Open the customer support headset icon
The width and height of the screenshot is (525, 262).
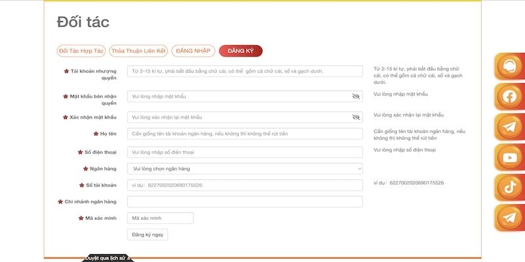[x=509, y=67]
